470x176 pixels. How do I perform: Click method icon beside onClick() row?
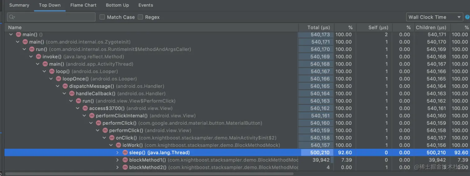click(111, 138)
